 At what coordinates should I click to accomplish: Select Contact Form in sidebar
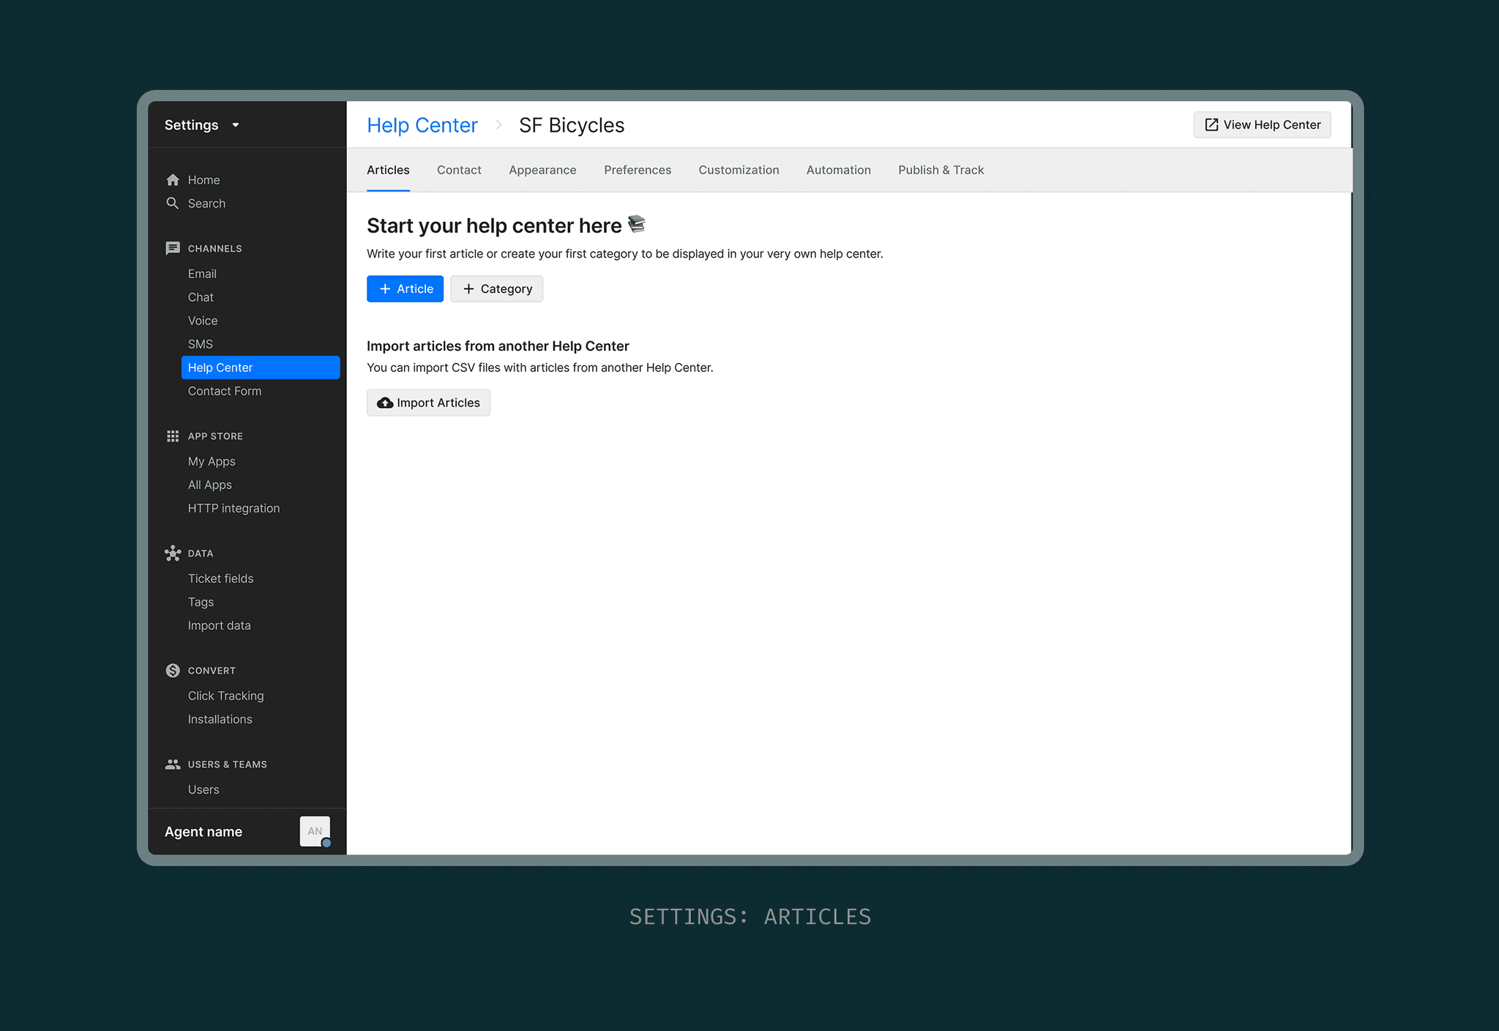tap(225, 391)
